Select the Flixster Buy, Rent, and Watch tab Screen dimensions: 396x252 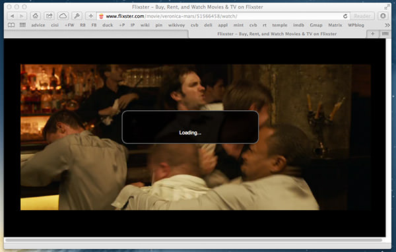pos(277,34)
